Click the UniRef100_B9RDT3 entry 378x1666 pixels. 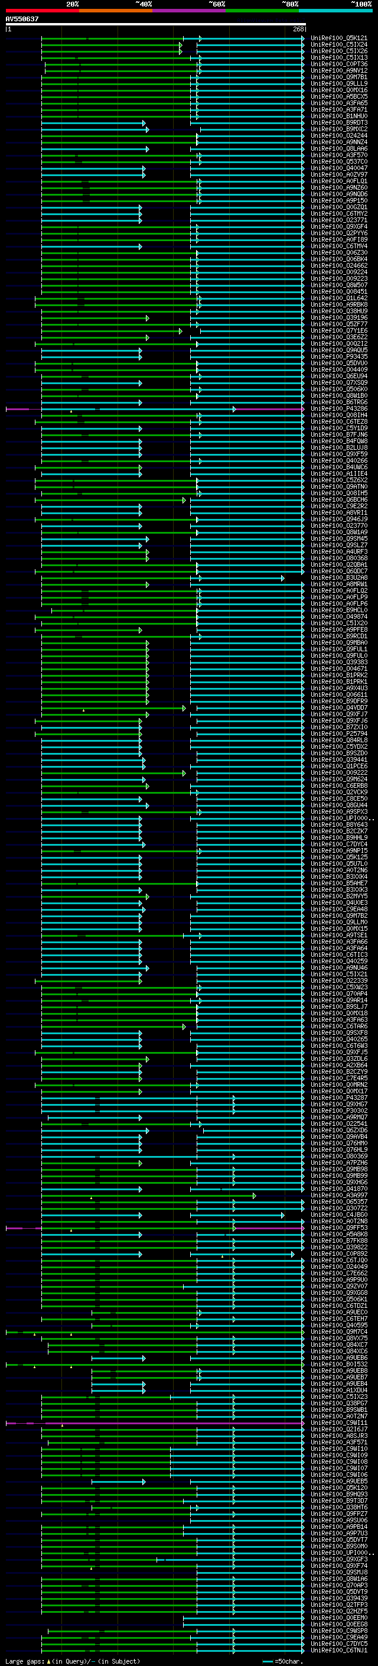point(338,123)
